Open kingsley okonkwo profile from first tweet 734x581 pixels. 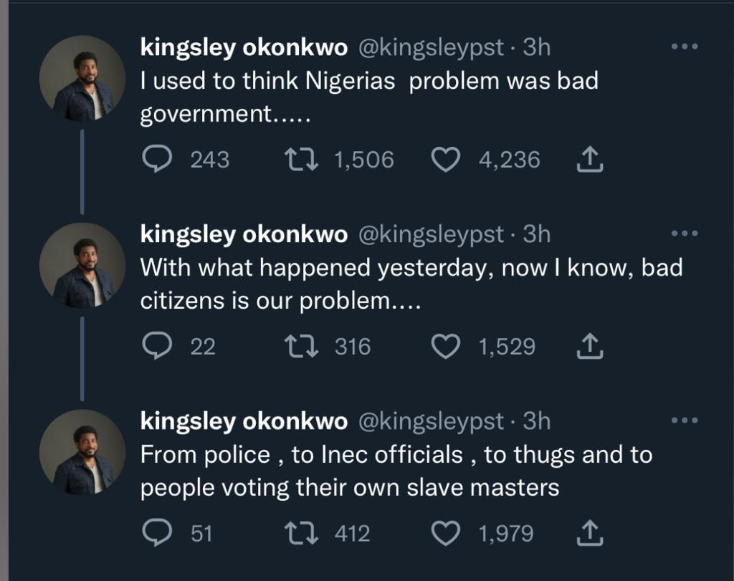[244, 47]
